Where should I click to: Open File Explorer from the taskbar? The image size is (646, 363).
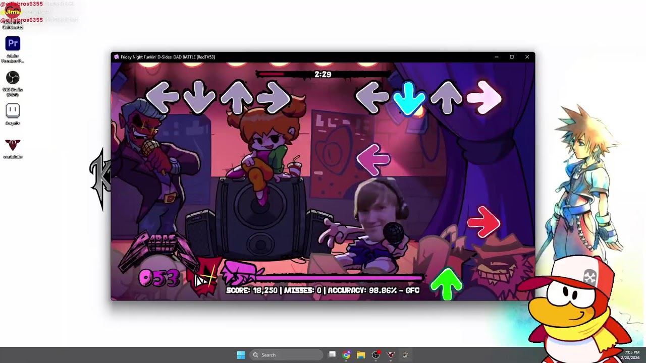[361, 355]
